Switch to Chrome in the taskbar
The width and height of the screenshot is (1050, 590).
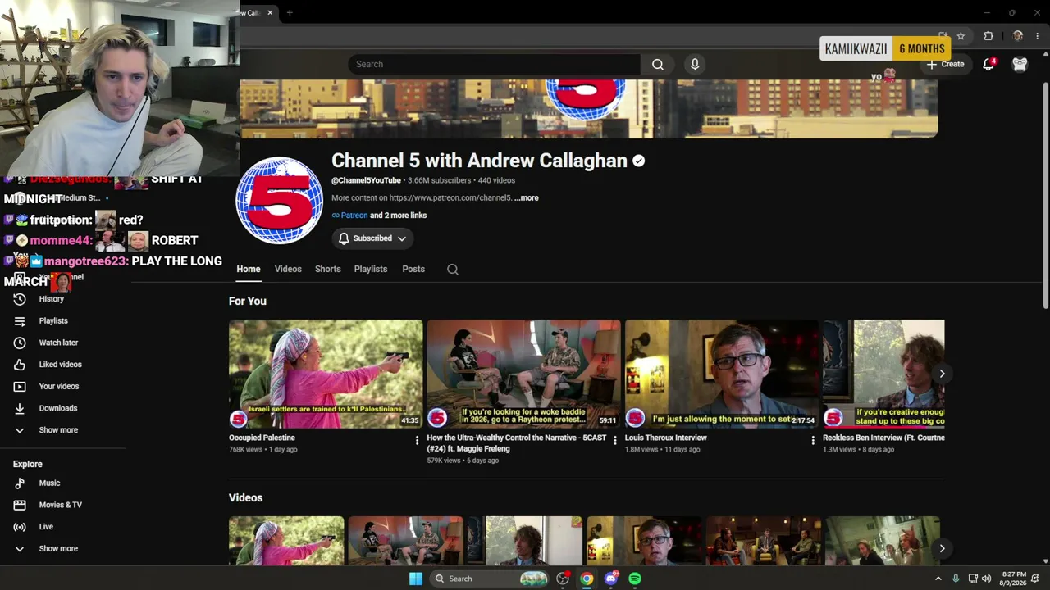click(587, 579)
